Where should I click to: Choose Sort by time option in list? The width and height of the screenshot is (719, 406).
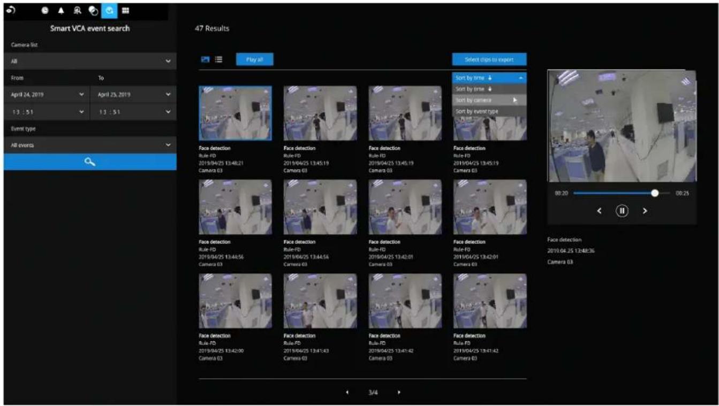489,89
